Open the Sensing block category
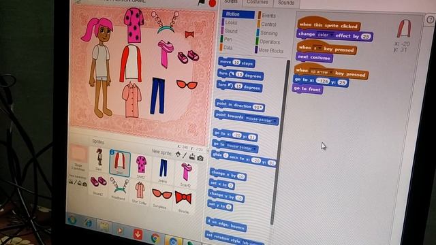Image resolution: width=436 pixels, height=245 pixels. pos(268,33)
